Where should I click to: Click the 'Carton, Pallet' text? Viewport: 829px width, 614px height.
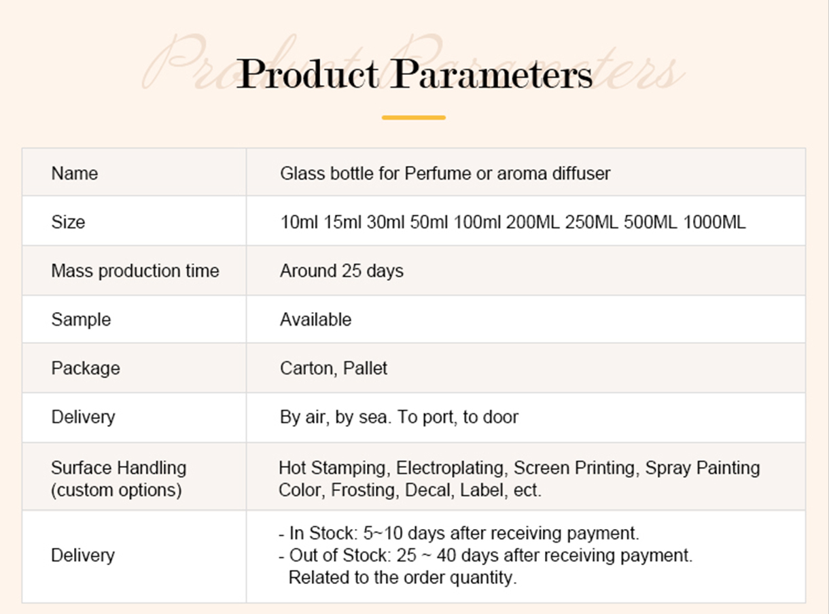pos(333,369)
